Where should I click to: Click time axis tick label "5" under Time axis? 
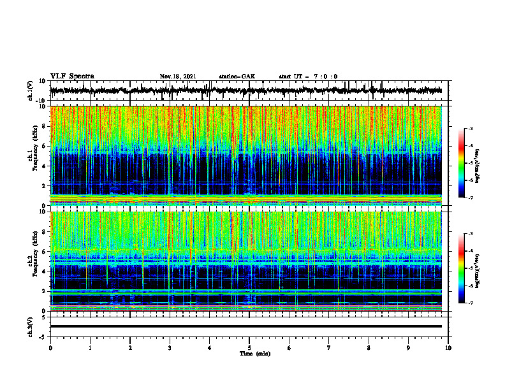pos(249,348)
